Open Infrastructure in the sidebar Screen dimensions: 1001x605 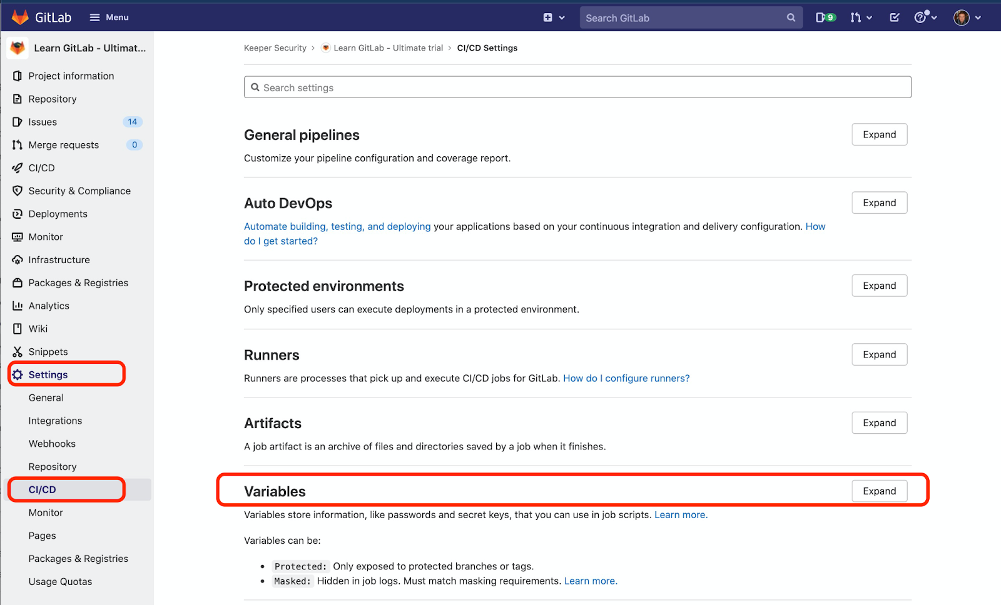pos(59,259)
